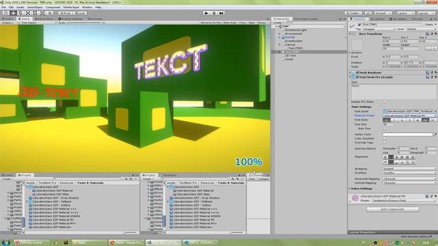
Task: Open Rect Transform help reference icon
Action: pos(427,33)
